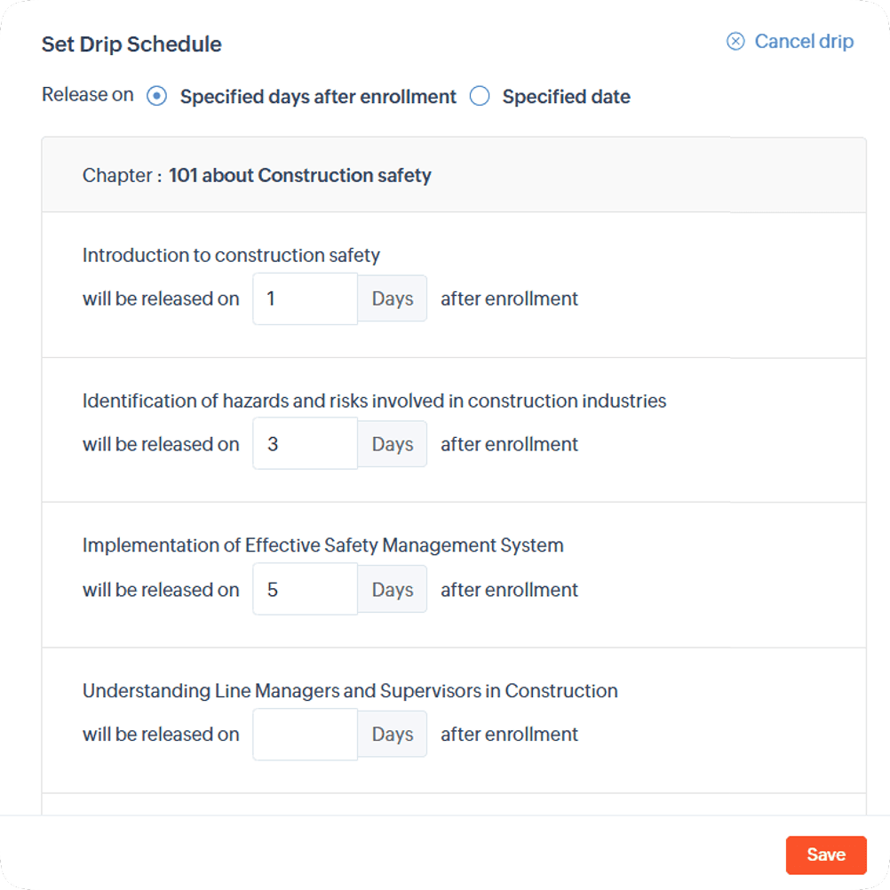This screenshot has height=890, width=890.
Task: Save the drip schedule
Action: point(826,854)
